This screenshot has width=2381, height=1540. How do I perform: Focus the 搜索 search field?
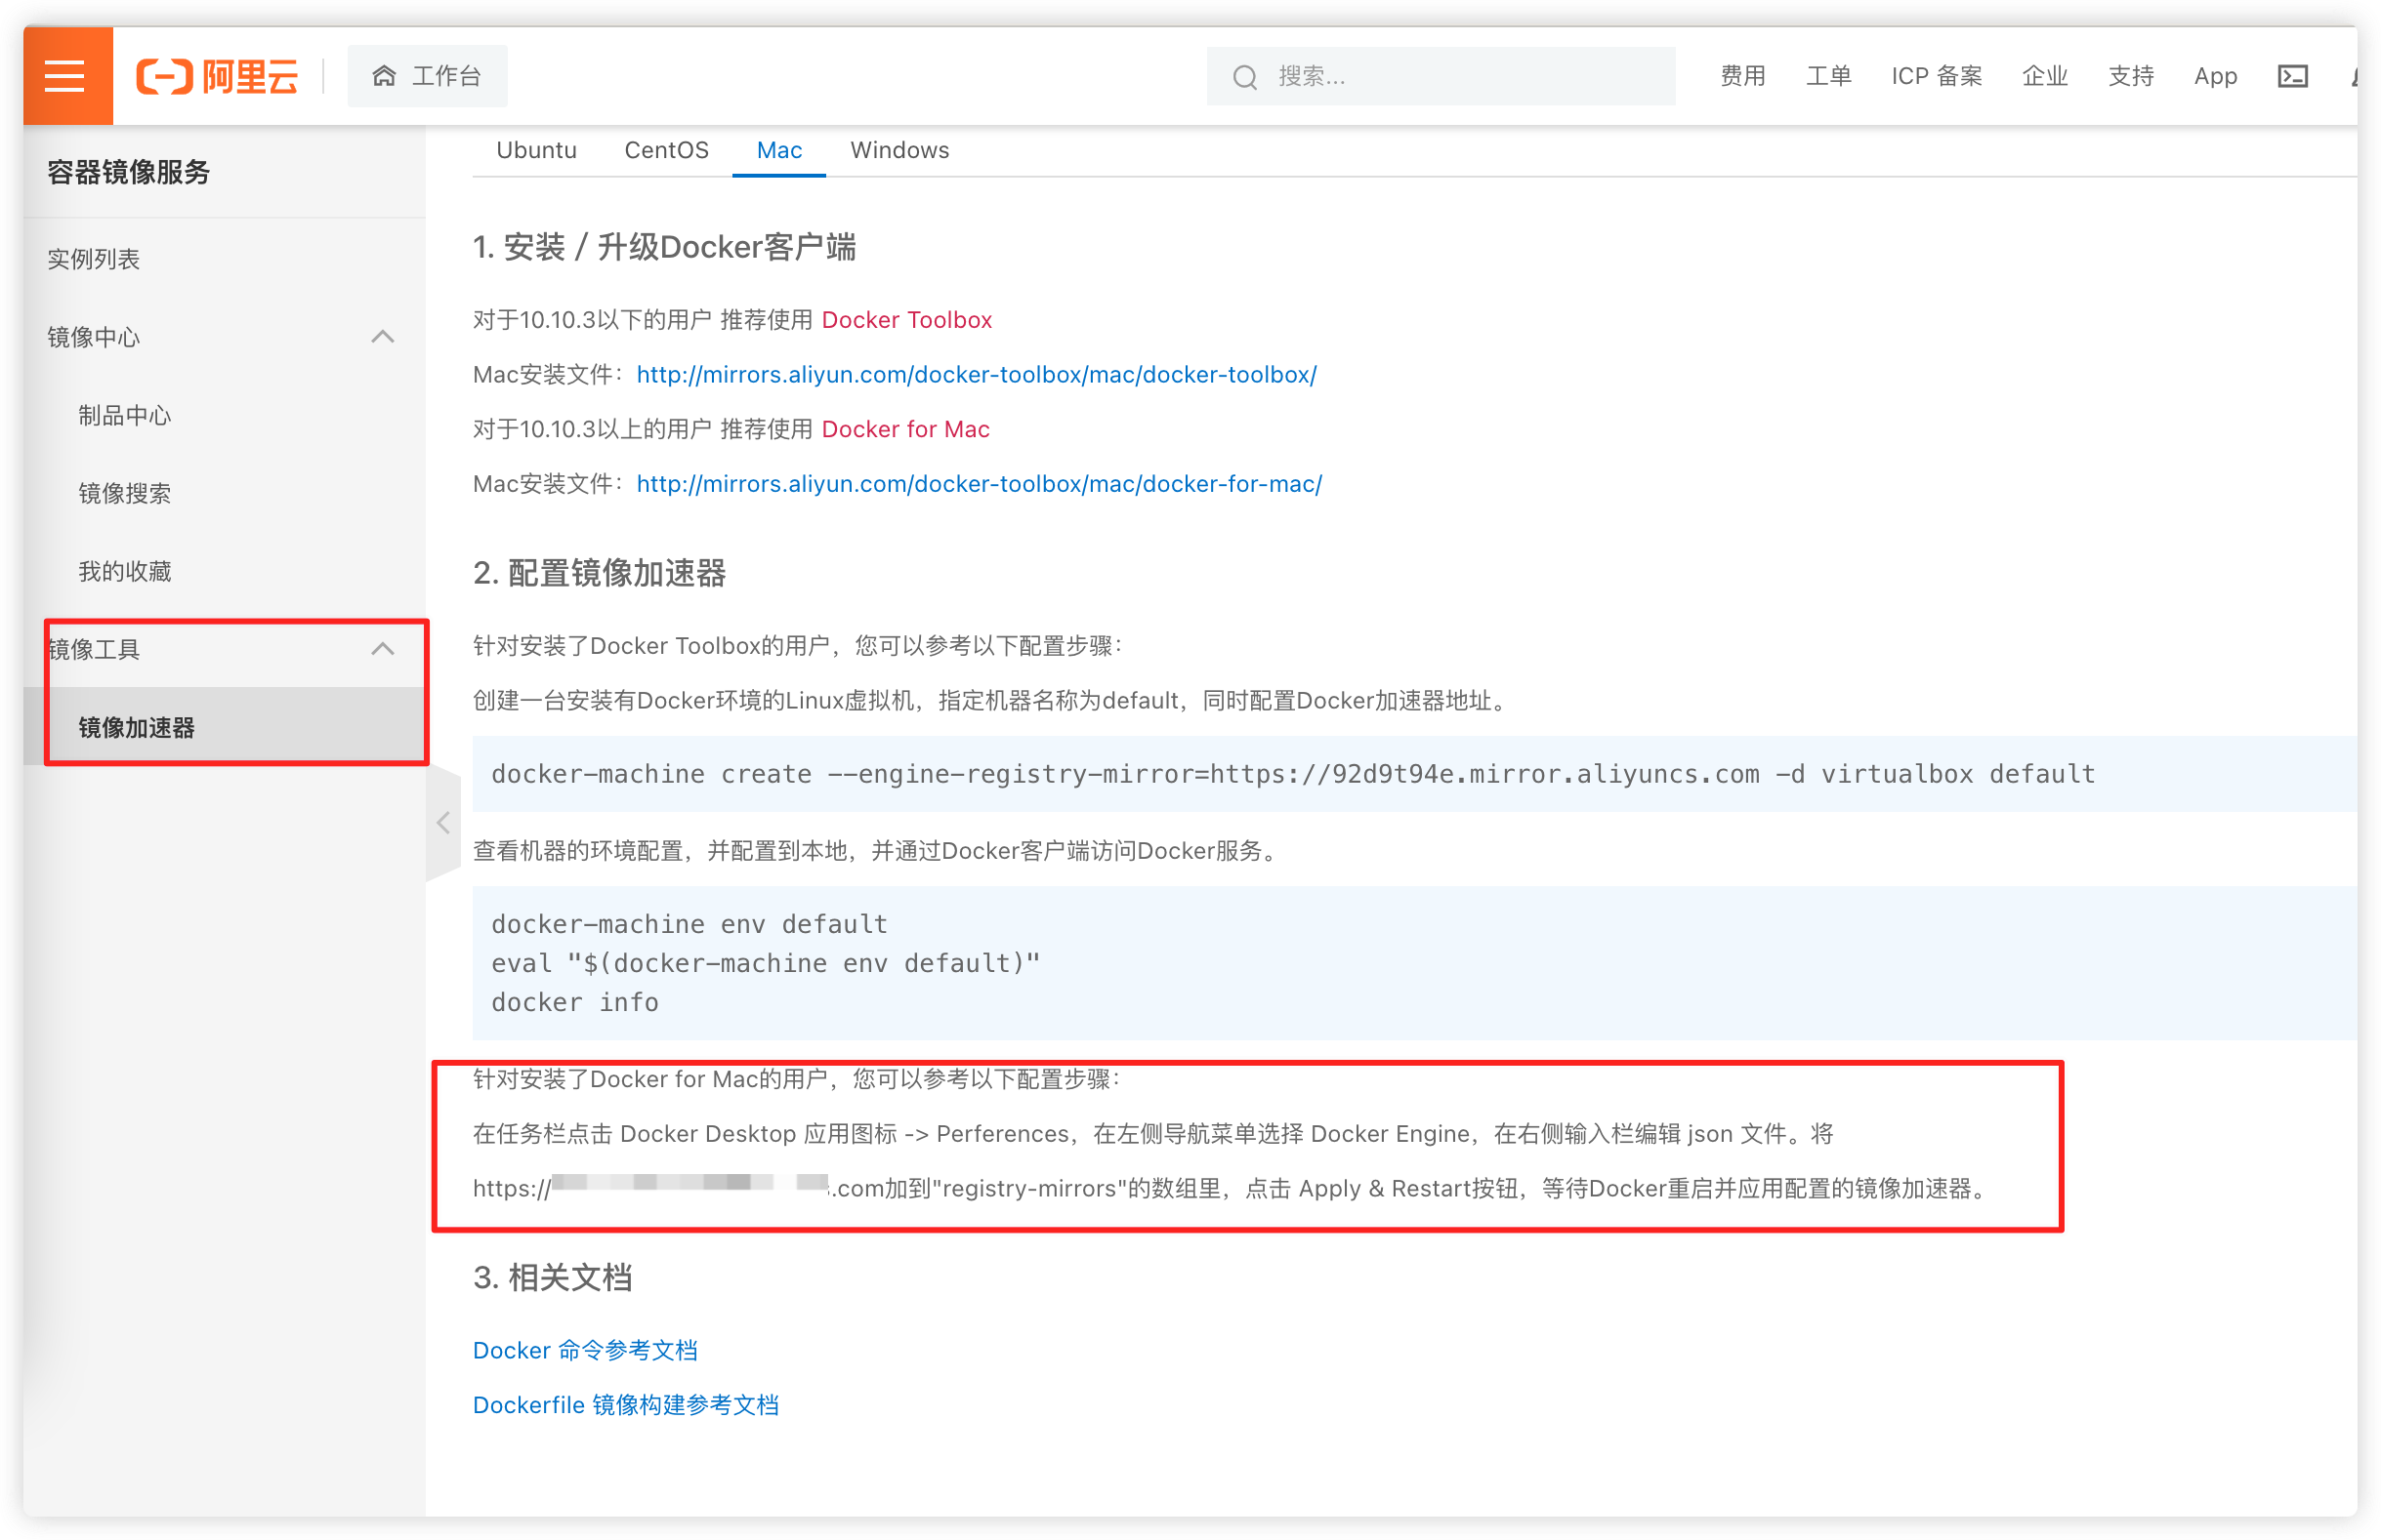1441,76
